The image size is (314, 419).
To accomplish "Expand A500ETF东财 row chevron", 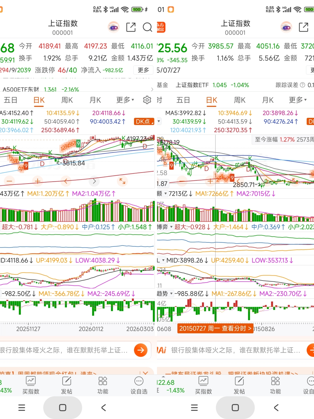I will click(152, 89).
